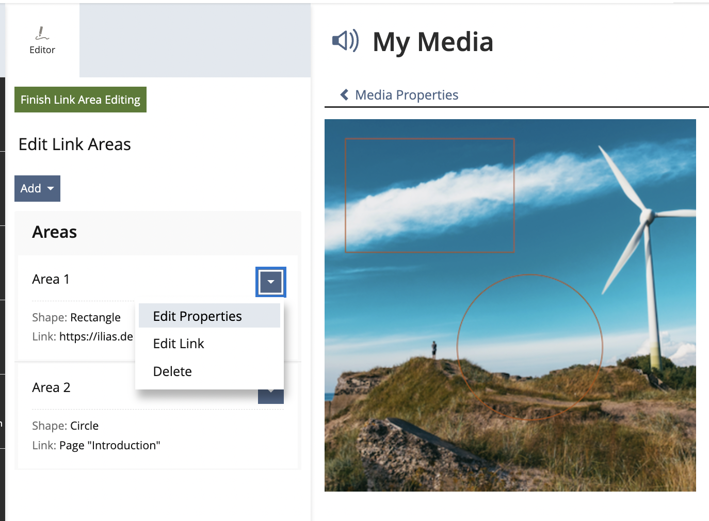Screen dimensions: 709x521
Task: Select Edit Link menu entry
Action: click(x=179, y=344)
